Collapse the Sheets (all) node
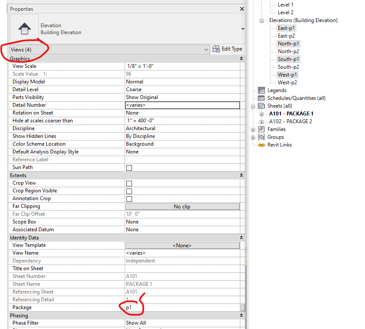The height and width of the screenshot is (329, 365). click(253, 106)
